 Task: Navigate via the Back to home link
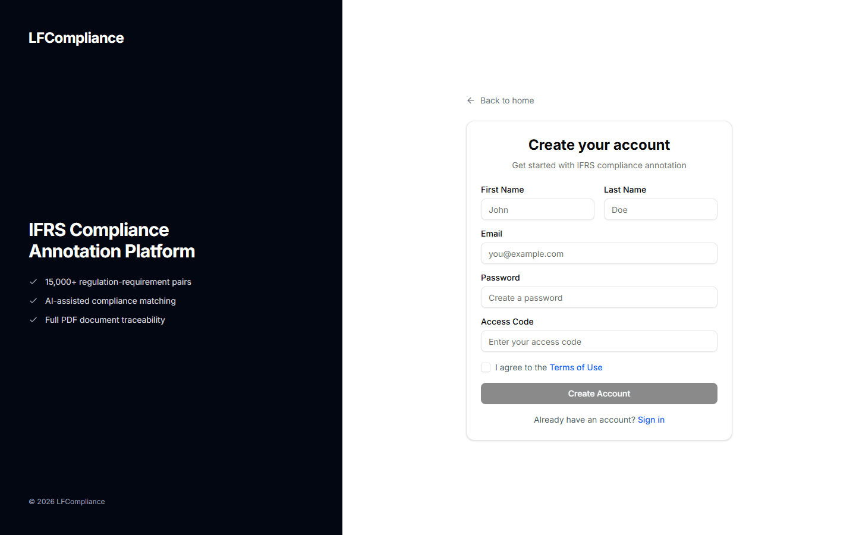pyautogui.click(x=506, y=100)
